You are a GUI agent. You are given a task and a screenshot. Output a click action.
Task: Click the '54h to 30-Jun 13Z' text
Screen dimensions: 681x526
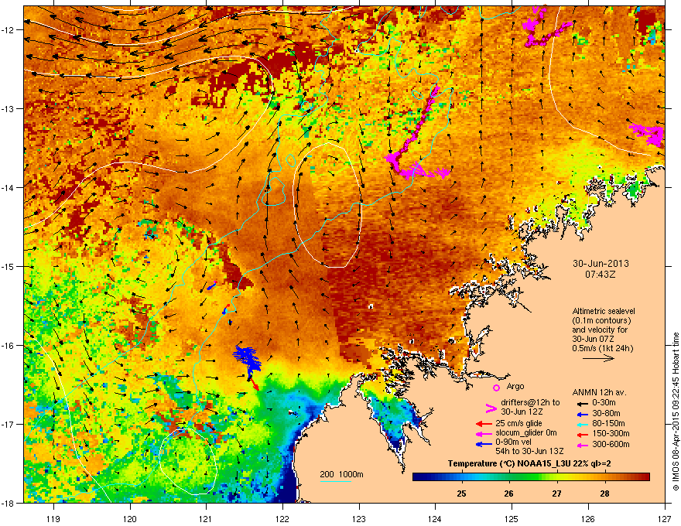click(x=529, y=451)
